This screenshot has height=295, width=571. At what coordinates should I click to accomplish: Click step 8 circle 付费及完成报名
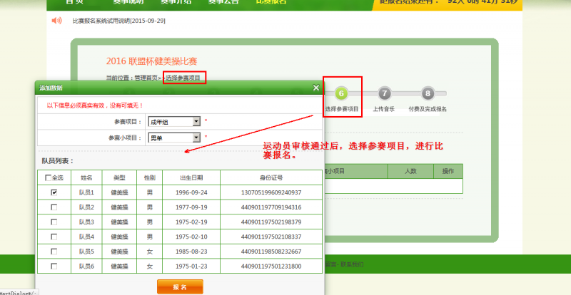pos(427,93)
